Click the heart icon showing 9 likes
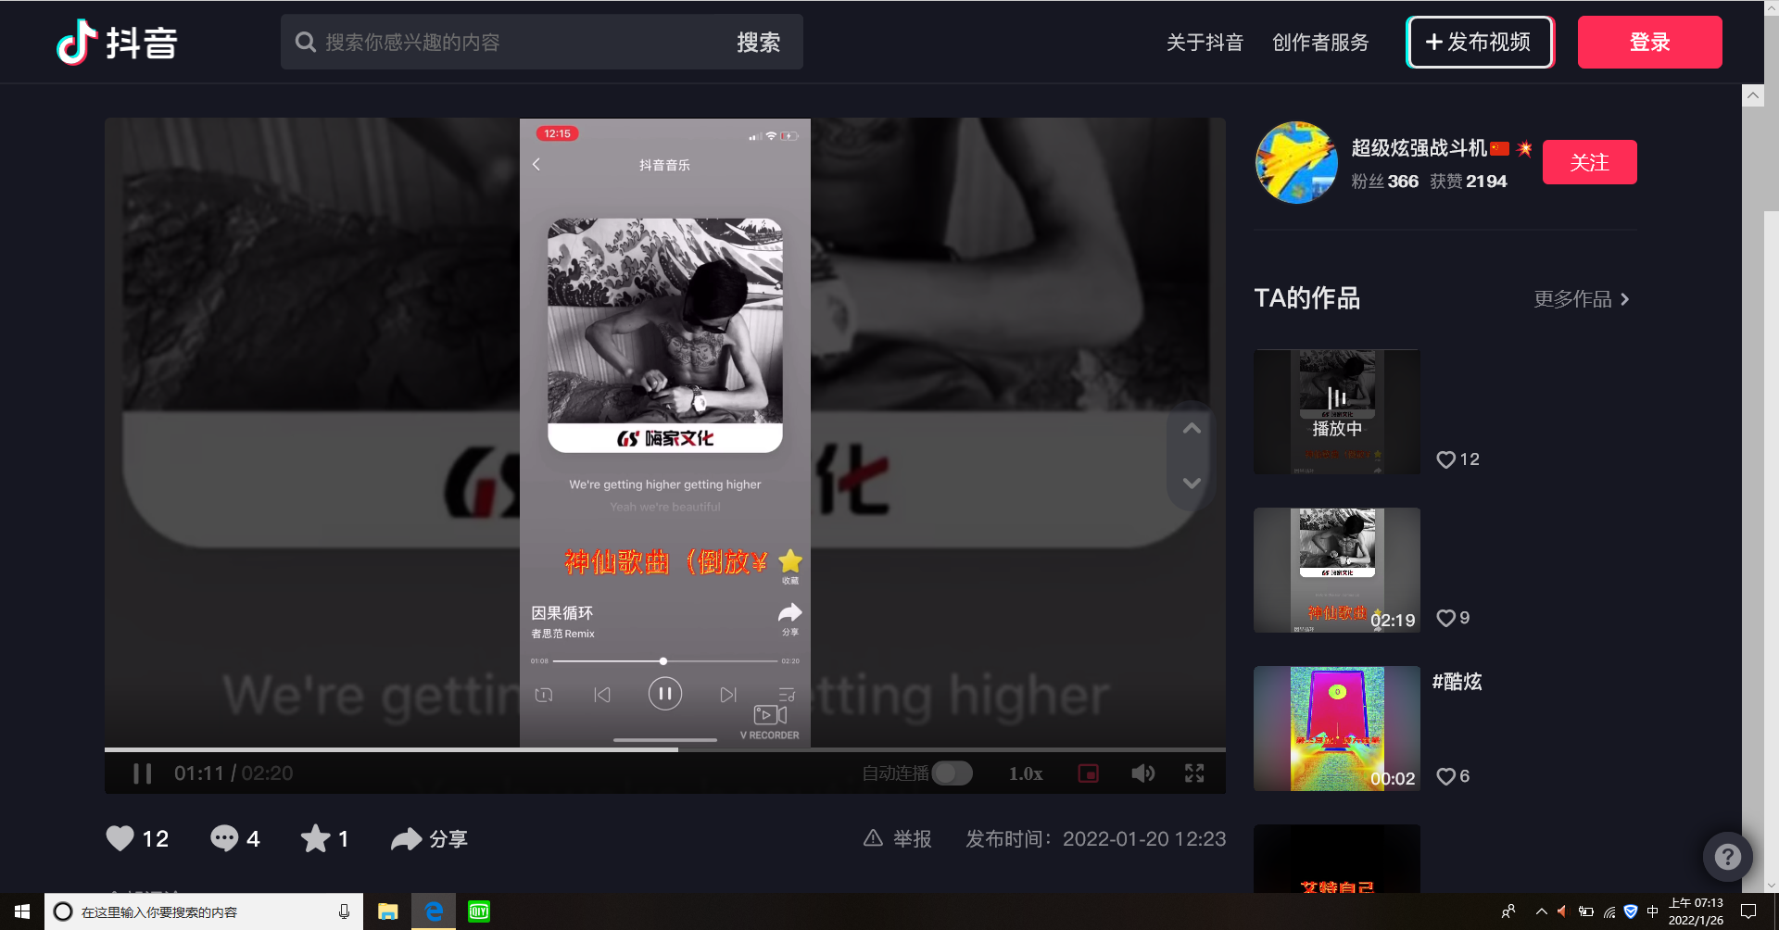Screen dimensions: 1779x930 pos(1445,618)
